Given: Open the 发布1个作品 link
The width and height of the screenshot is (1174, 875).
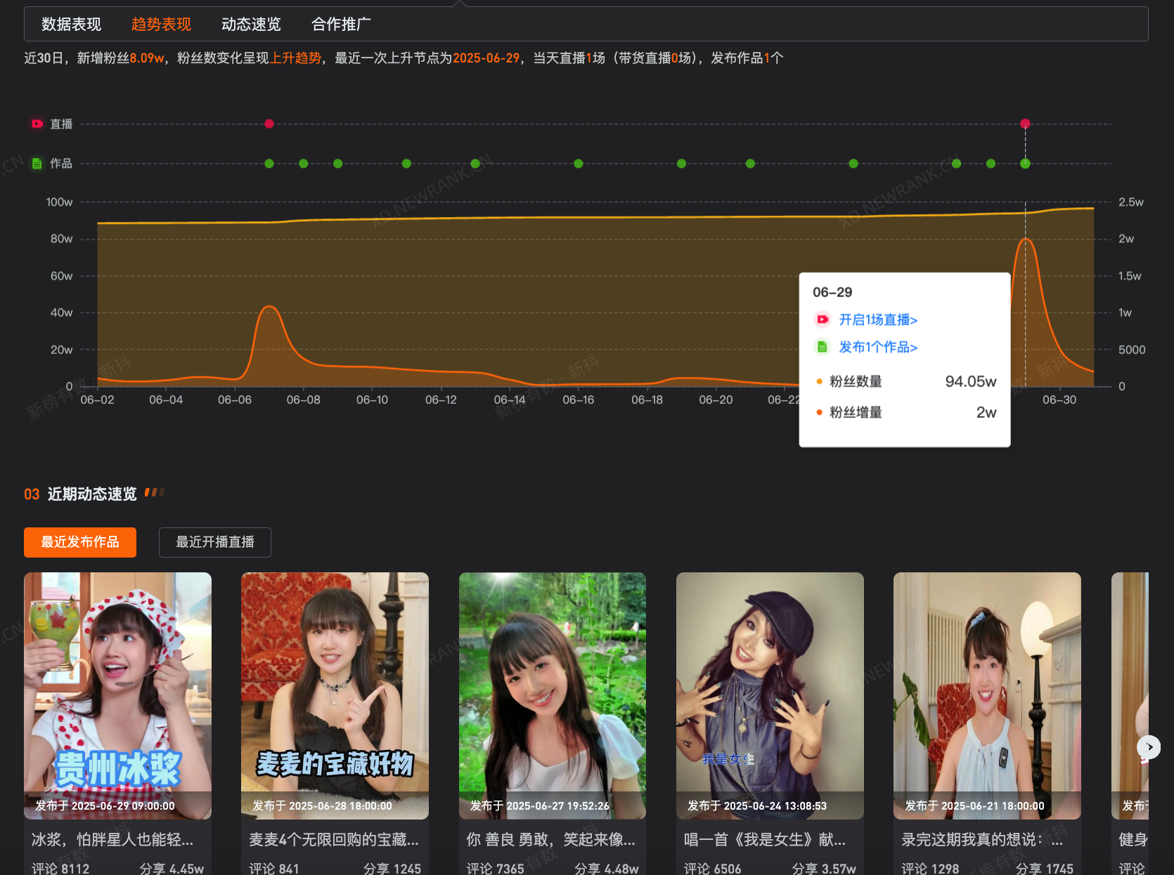Looking at the screenshot, I should click(878, 347).
